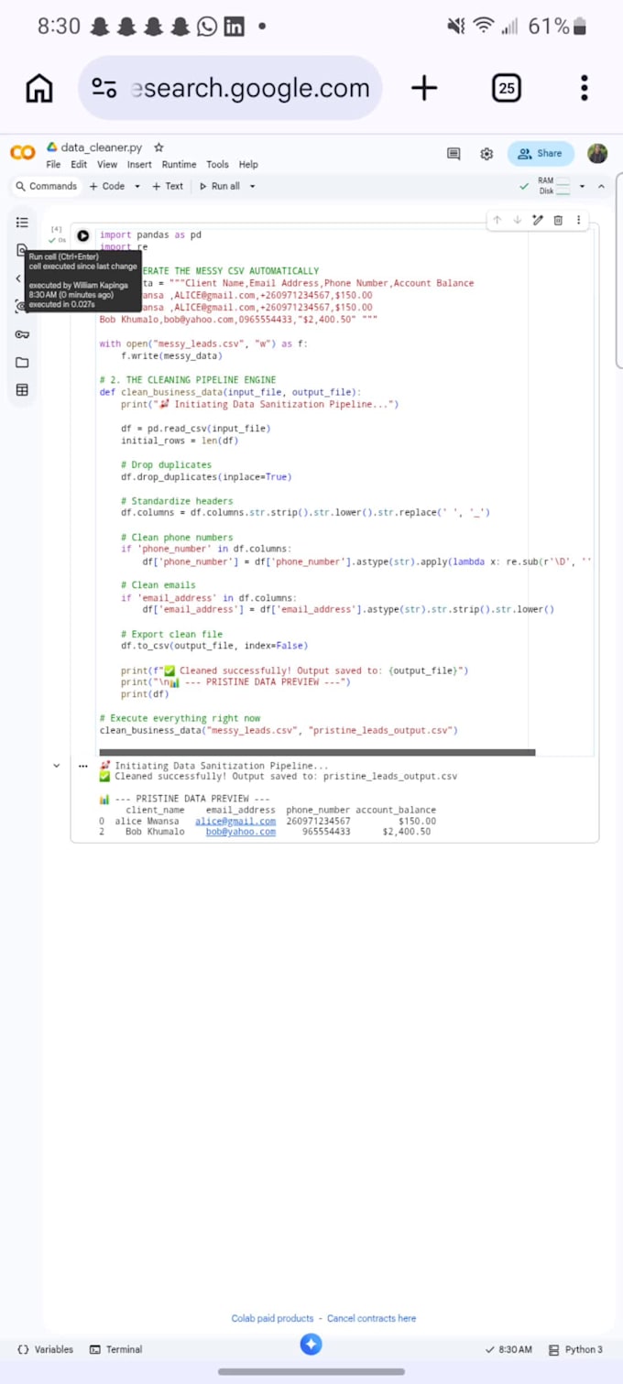This screenshot has height=1384, width=623.
Task: Click 'import pandas as pd' code line
Action: (x=150, y=235)
